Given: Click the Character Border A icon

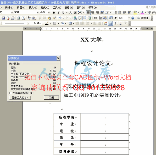Looking at the screenshot, I should tap(70, 13).
